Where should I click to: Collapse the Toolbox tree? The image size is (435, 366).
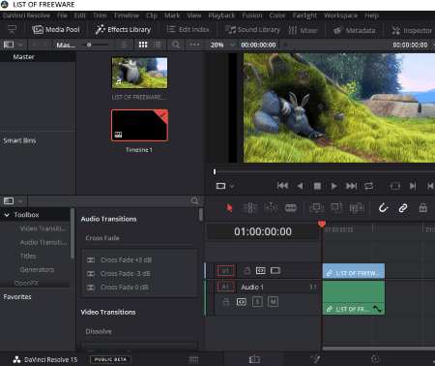(x=7, y=215)
